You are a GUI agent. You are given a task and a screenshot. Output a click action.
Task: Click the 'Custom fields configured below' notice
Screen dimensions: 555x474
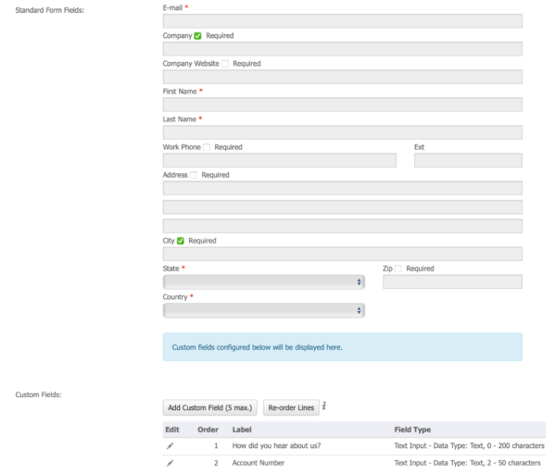click(x=343, y=346)
